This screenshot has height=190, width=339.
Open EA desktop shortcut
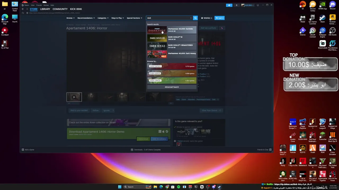click(303, 6)
